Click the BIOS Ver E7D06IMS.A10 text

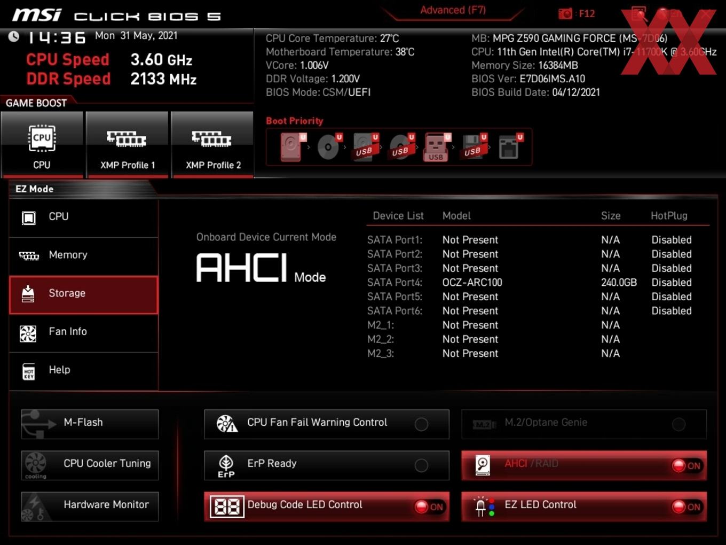point(528,79)
